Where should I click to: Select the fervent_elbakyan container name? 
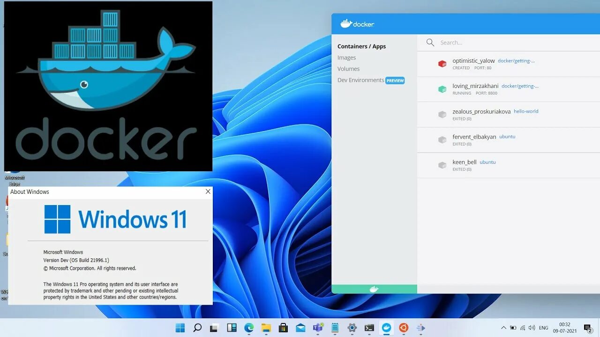(474, 137)
